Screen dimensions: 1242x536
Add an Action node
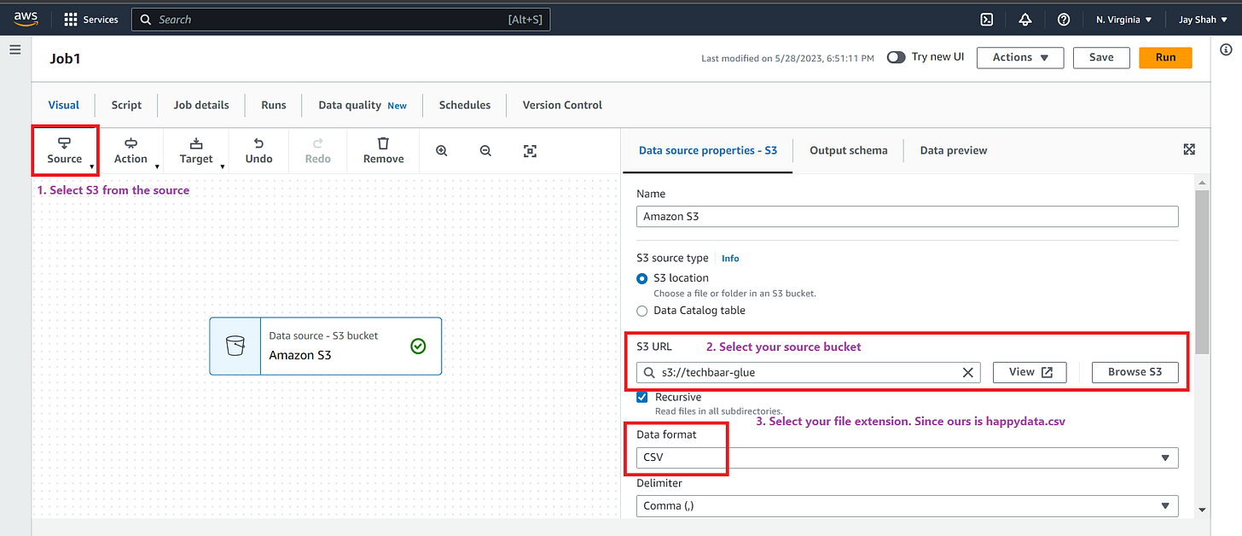[131, 151]
